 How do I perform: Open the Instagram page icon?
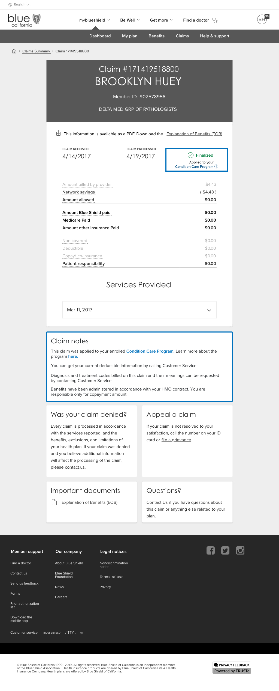240,550
